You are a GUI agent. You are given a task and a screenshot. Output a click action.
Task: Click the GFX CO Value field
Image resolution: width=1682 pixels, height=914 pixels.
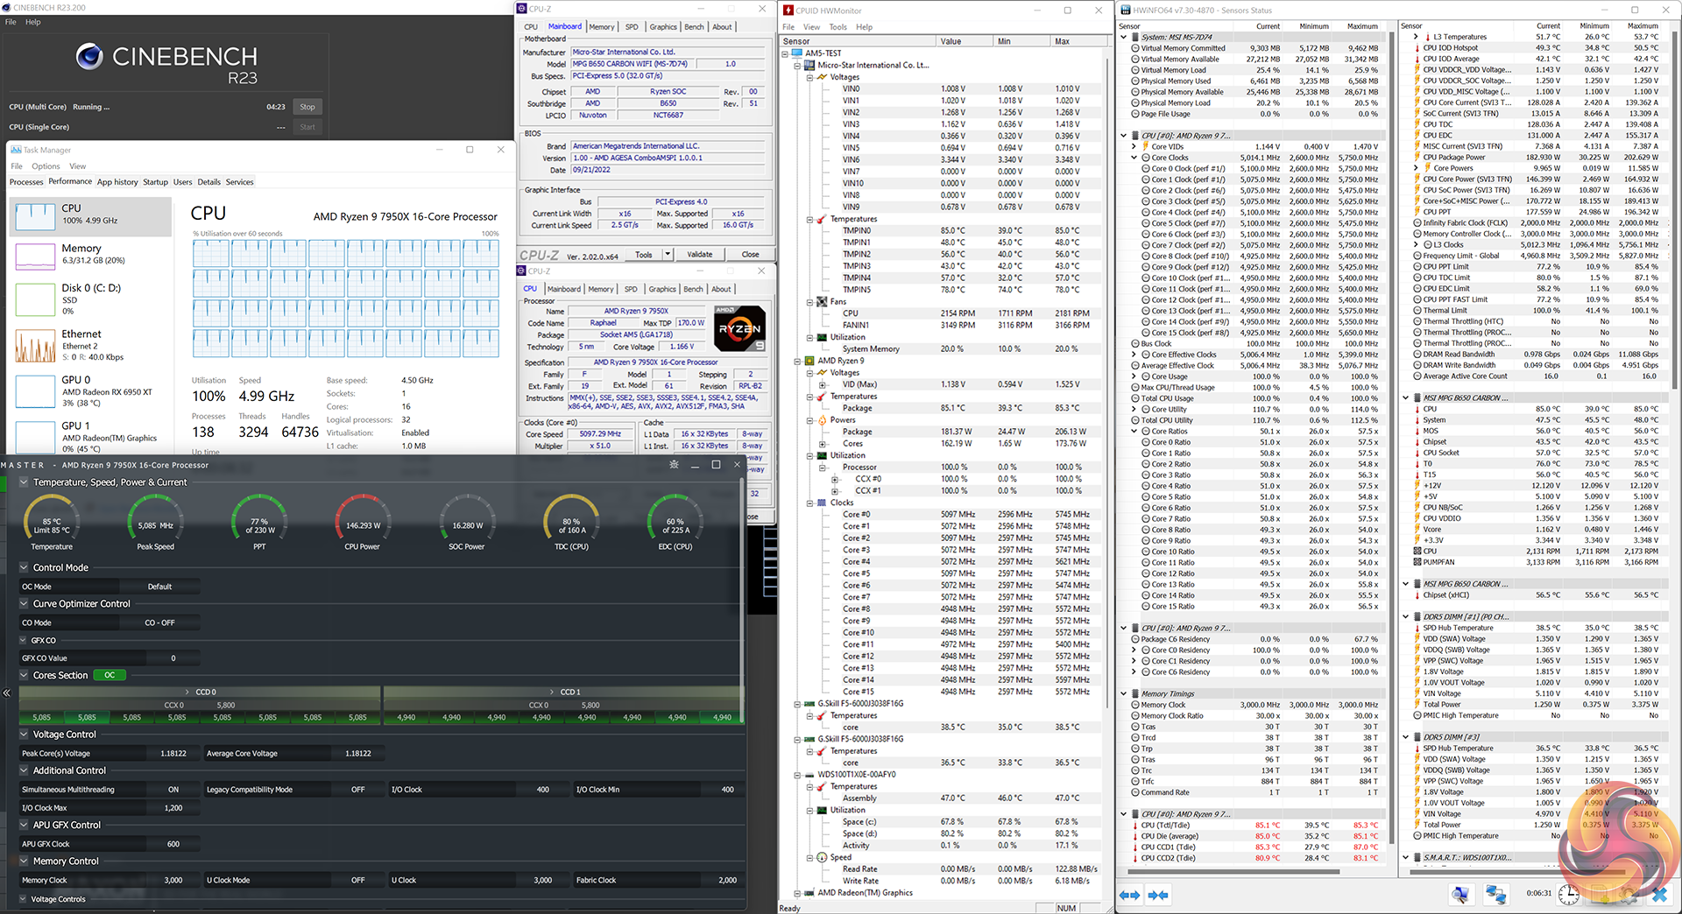[x=173, y=658]
